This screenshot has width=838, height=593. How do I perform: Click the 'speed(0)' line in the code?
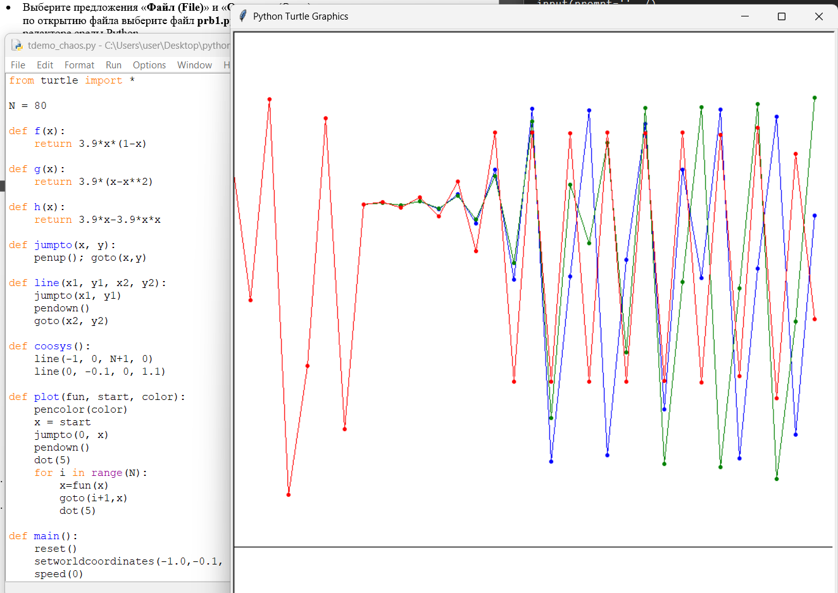click(x=58, y=574)
